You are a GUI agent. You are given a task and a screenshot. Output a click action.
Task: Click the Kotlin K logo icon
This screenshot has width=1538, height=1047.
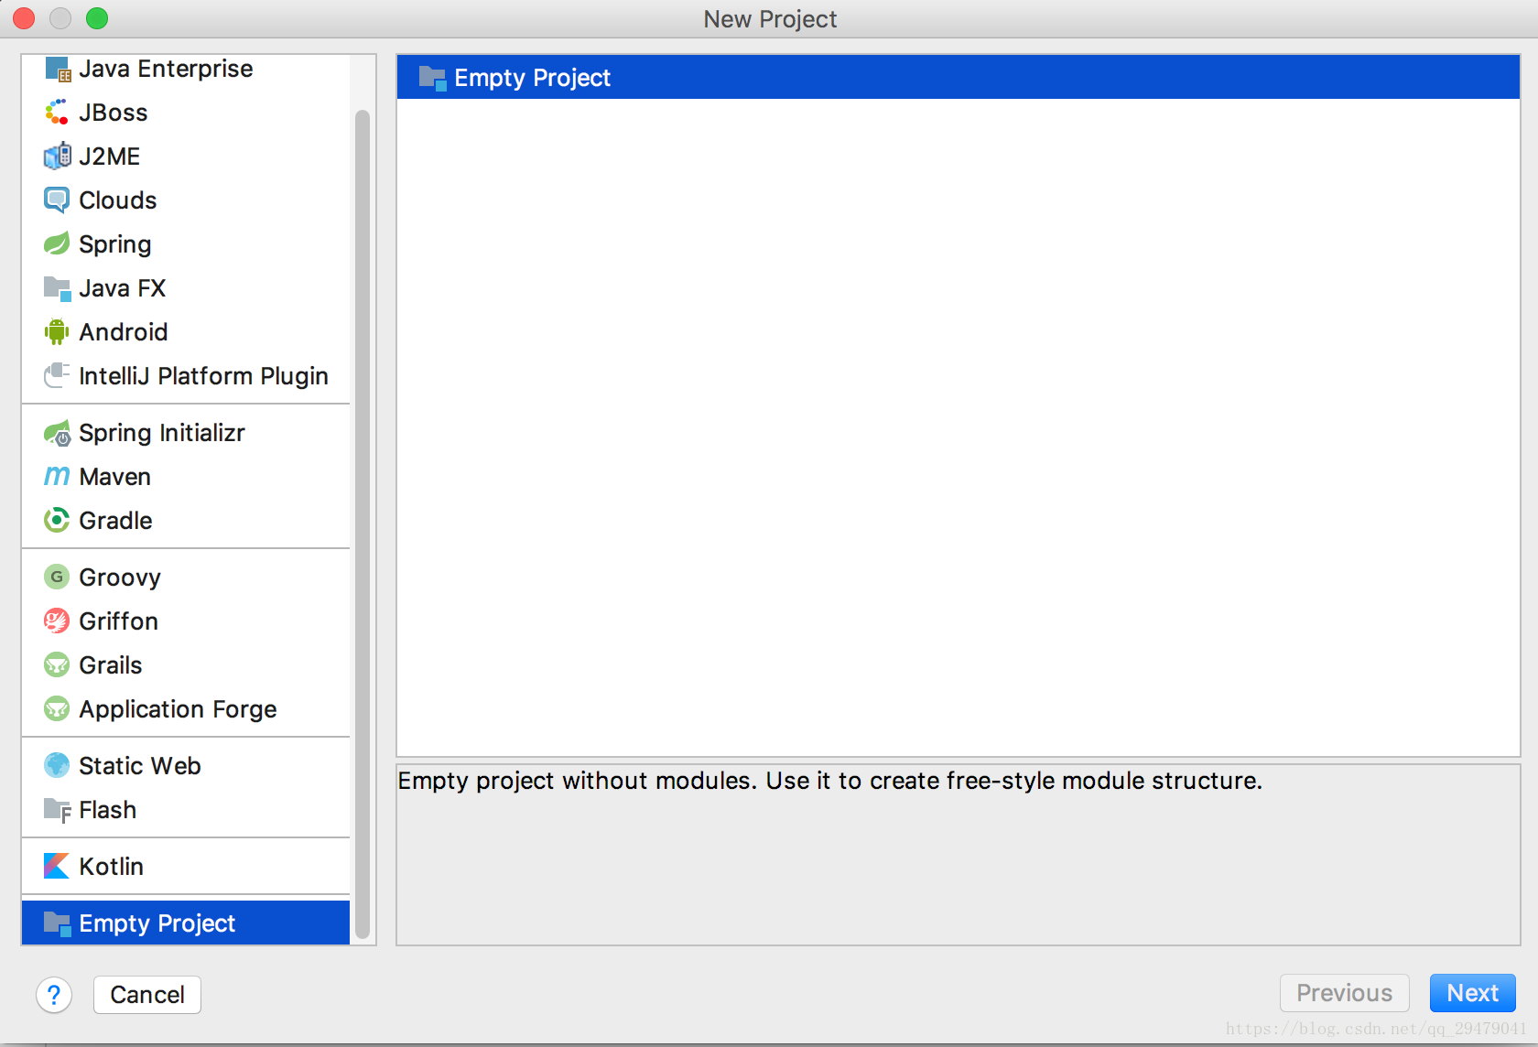click(57, 867)
